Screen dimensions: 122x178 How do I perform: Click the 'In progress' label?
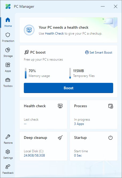(82, 120)
